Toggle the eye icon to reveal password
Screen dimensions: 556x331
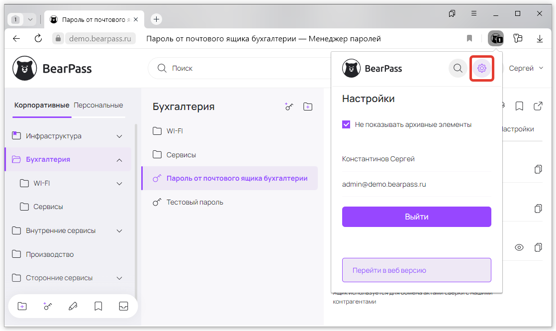click(x=519, y=247)
